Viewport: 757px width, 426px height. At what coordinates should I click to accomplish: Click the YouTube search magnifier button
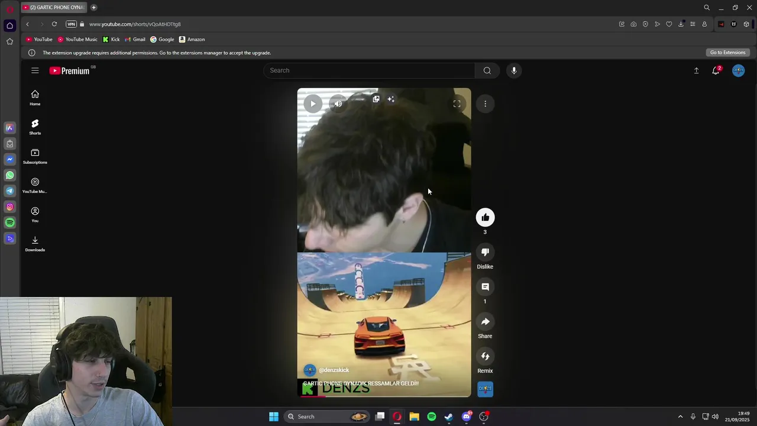point(487,70)
